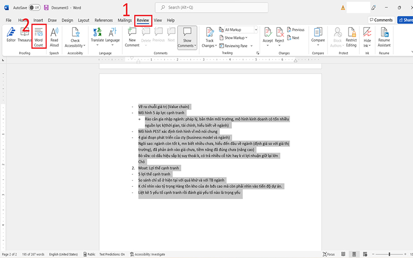Expand Show Markup menu
413x258 pixels.
tap(233, 38)
